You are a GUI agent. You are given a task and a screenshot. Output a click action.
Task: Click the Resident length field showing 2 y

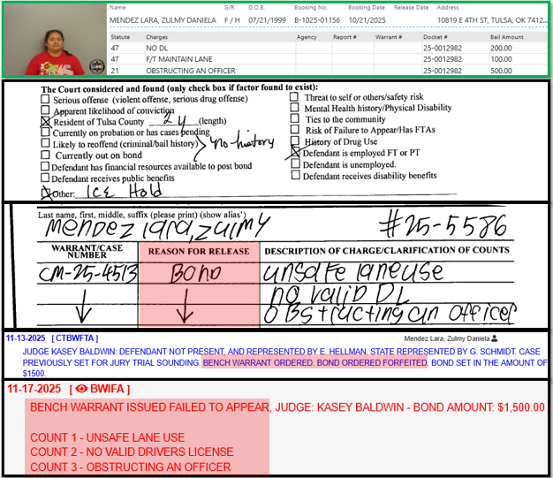173,120
